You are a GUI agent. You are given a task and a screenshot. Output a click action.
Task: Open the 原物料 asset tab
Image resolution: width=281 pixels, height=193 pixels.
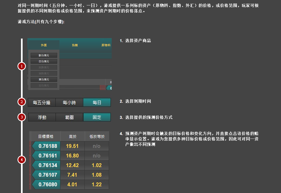106,45
